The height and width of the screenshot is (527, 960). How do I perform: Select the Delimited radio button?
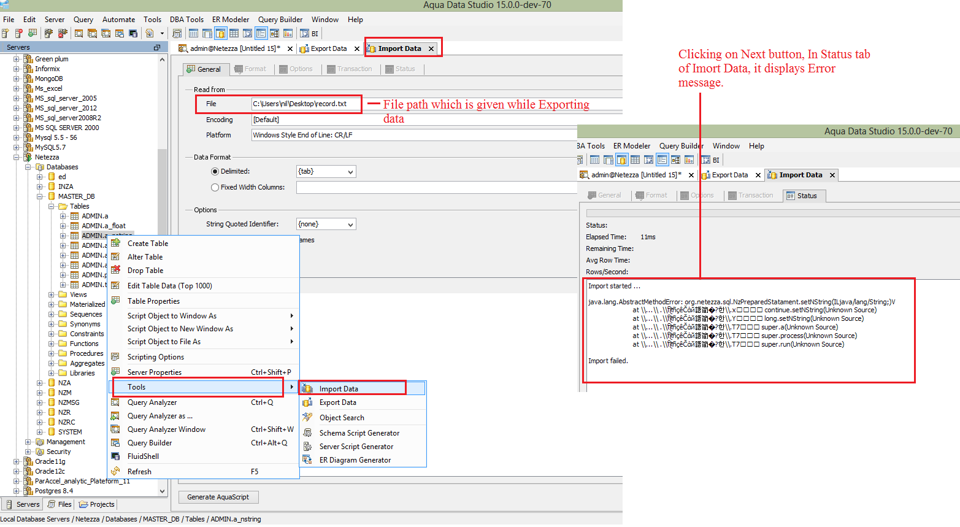[215, 172]
